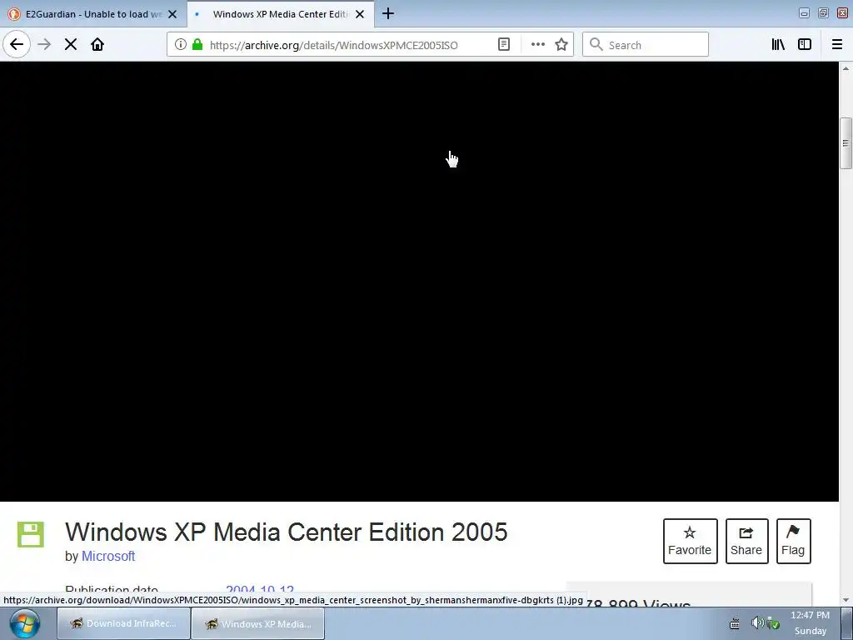
Task: Close the Windows XP Media Center tab
Action: point(360,14)
